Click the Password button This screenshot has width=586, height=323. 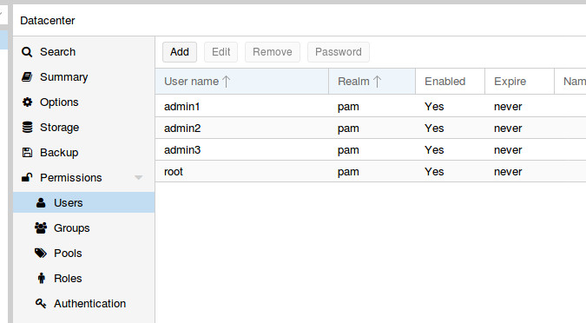(x=339, y=52)
